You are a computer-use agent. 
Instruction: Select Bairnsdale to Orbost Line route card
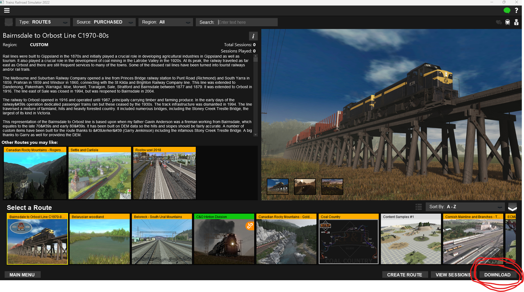tap(37, 239)
